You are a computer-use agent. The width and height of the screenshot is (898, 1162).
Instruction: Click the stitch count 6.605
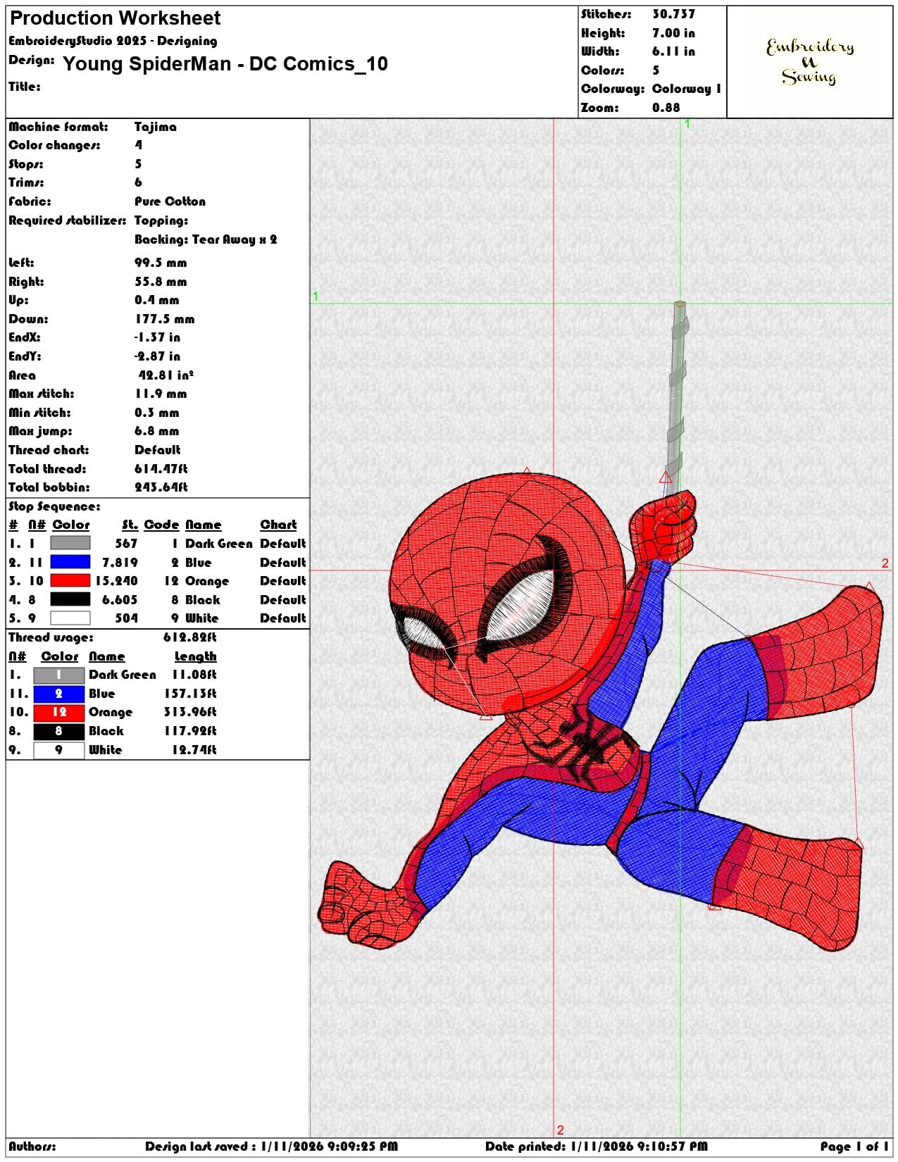click(120, 600)
